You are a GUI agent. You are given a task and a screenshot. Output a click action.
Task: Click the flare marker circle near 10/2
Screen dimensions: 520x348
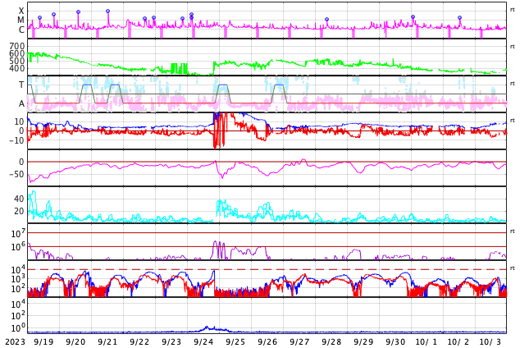point(459,18)
